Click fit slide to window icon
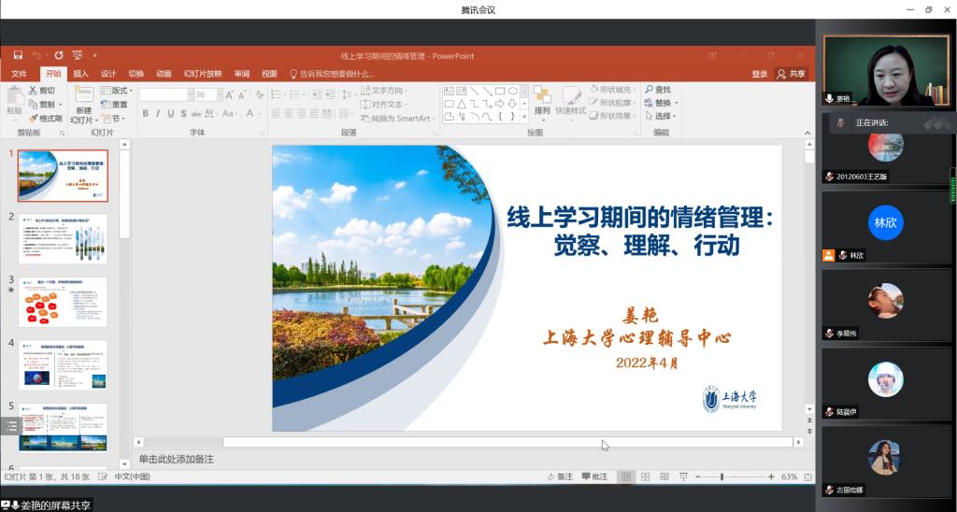This screenshot has width=957, height=512. [x=807, y=477]
